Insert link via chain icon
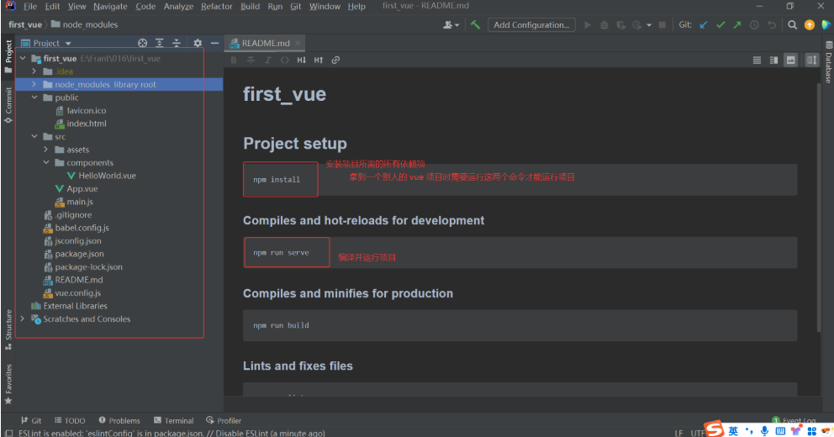The image size is (834, 437). [335, 60]
